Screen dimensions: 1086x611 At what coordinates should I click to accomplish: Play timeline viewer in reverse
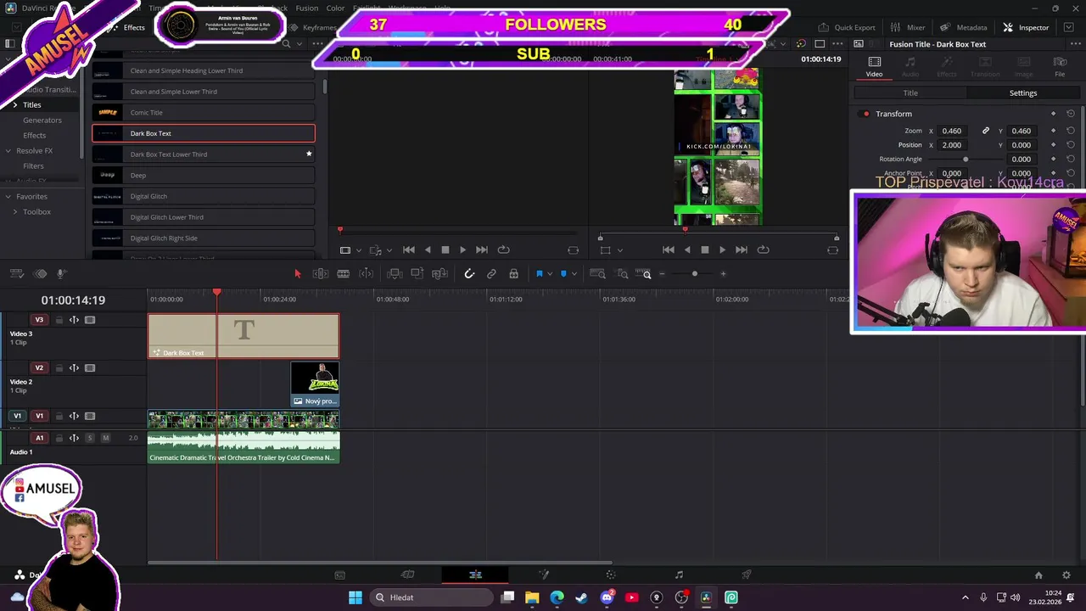coord(686,249)
